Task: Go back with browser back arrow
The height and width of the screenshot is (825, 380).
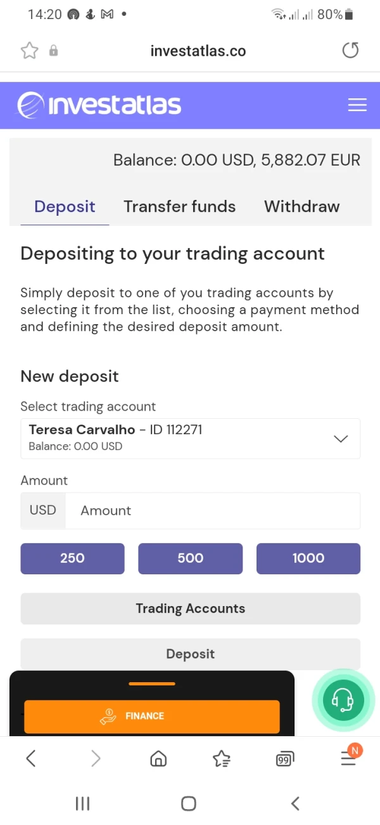Action: tap(30, 758)
